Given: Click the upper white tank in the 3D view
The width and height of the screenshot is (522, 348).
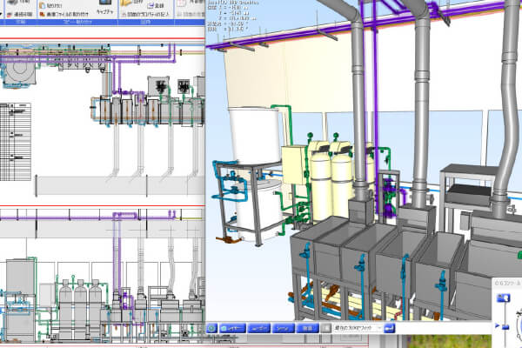Looking at the screenshot, I should click(254, 135).
